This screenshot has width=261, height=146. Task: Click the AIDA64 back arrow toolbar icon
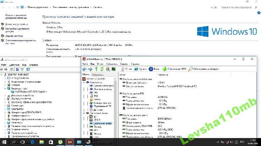84,69
